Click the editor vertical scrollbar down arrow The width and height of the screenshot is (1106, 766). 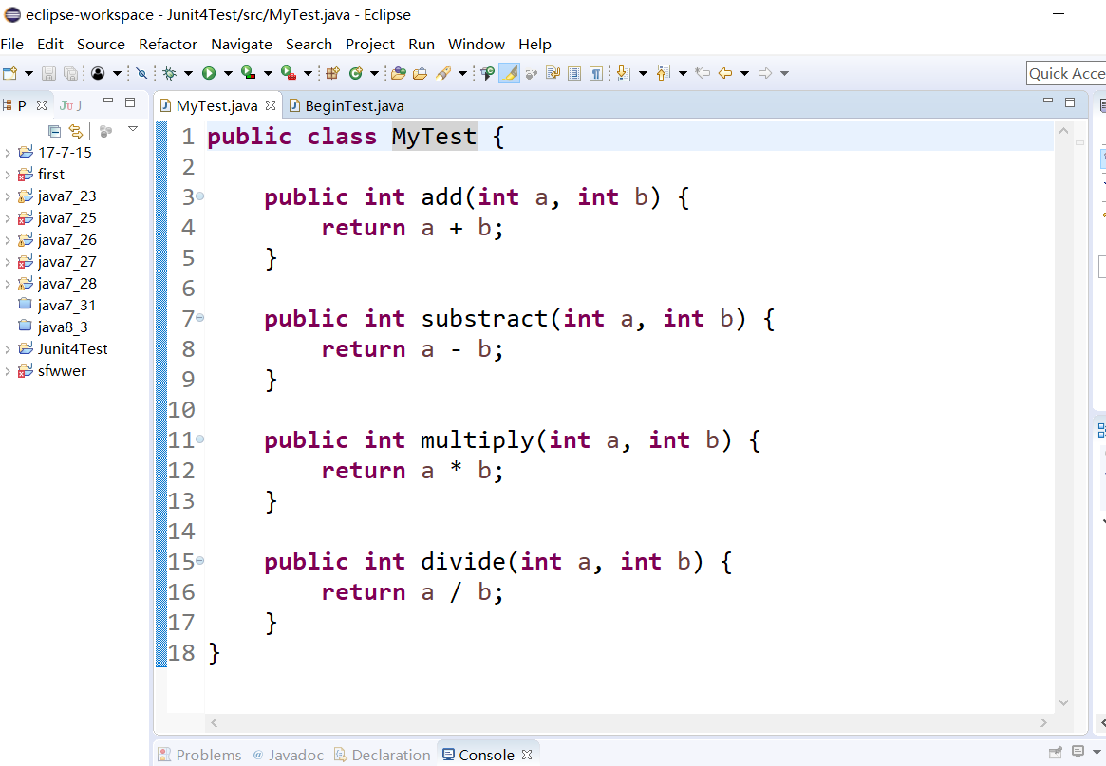(1063, 702)
